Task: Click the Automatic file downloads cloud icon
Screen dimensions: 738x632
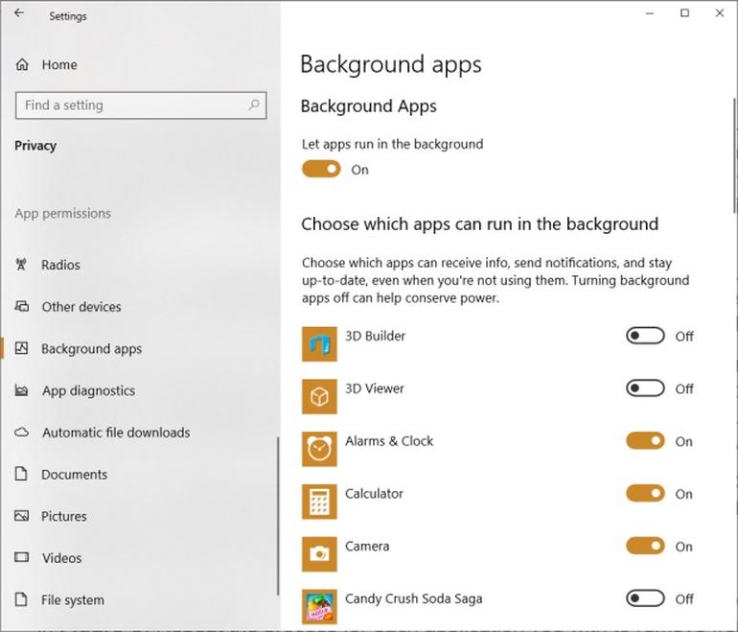Action: click(x=22, y=433)
